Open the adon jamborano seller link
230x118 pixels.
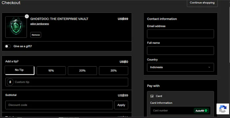[40, 24]
